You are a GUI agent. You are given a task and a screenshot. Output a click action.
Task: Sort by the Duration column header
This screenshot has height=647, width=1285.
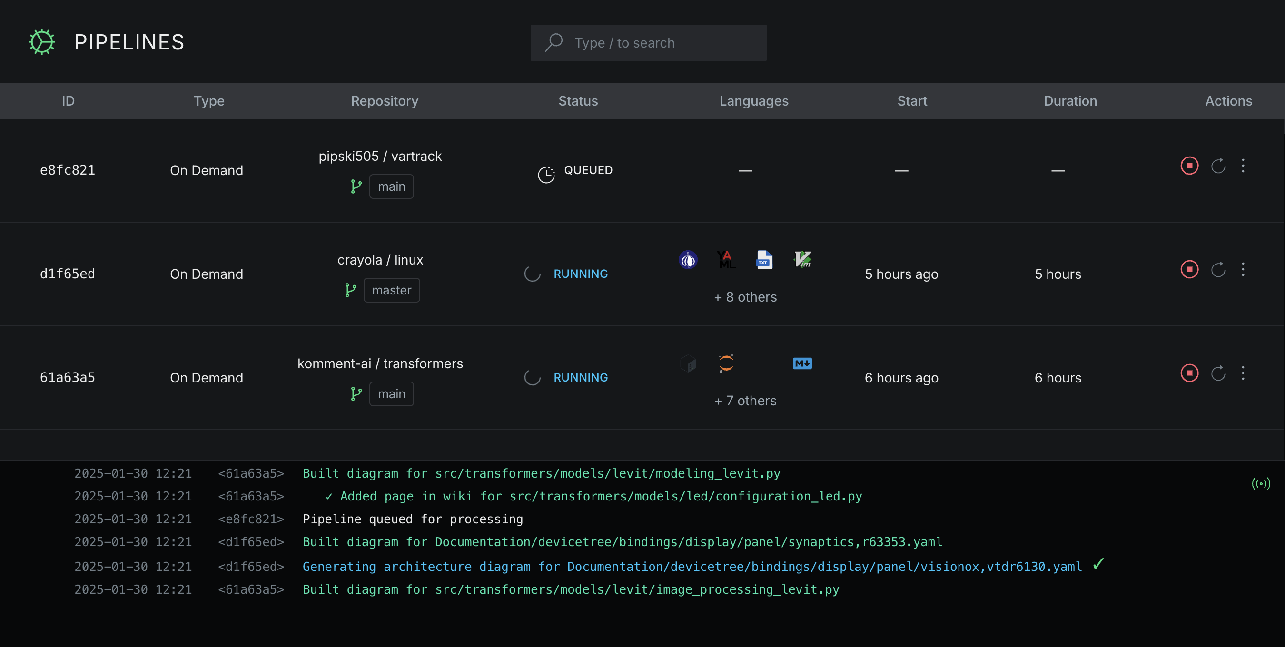pyautogui.click(x=1070, y=101)
